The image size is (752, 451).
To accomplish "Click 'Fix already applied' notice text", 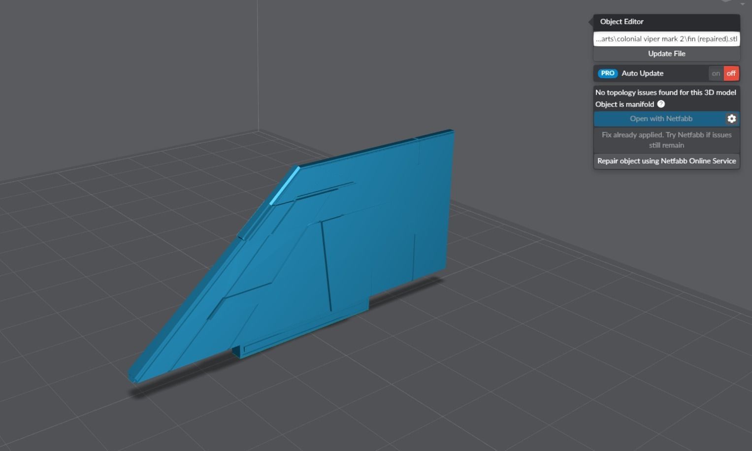I will pyautogui.click(x=666, y=140).
